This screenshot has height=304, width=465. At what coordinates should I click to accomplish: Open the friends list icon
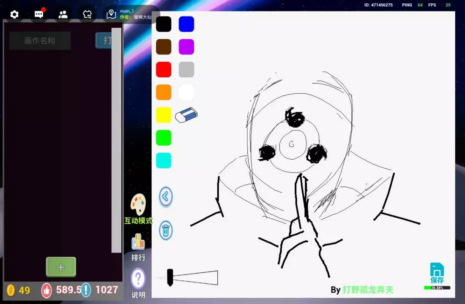(63, 14)
